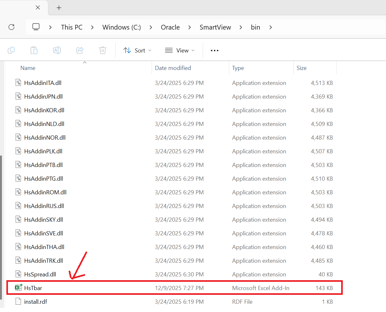The image size is (386, 312).
Task: Click the HsAddinSVE.dll file icon
Action: pos(18,233)
